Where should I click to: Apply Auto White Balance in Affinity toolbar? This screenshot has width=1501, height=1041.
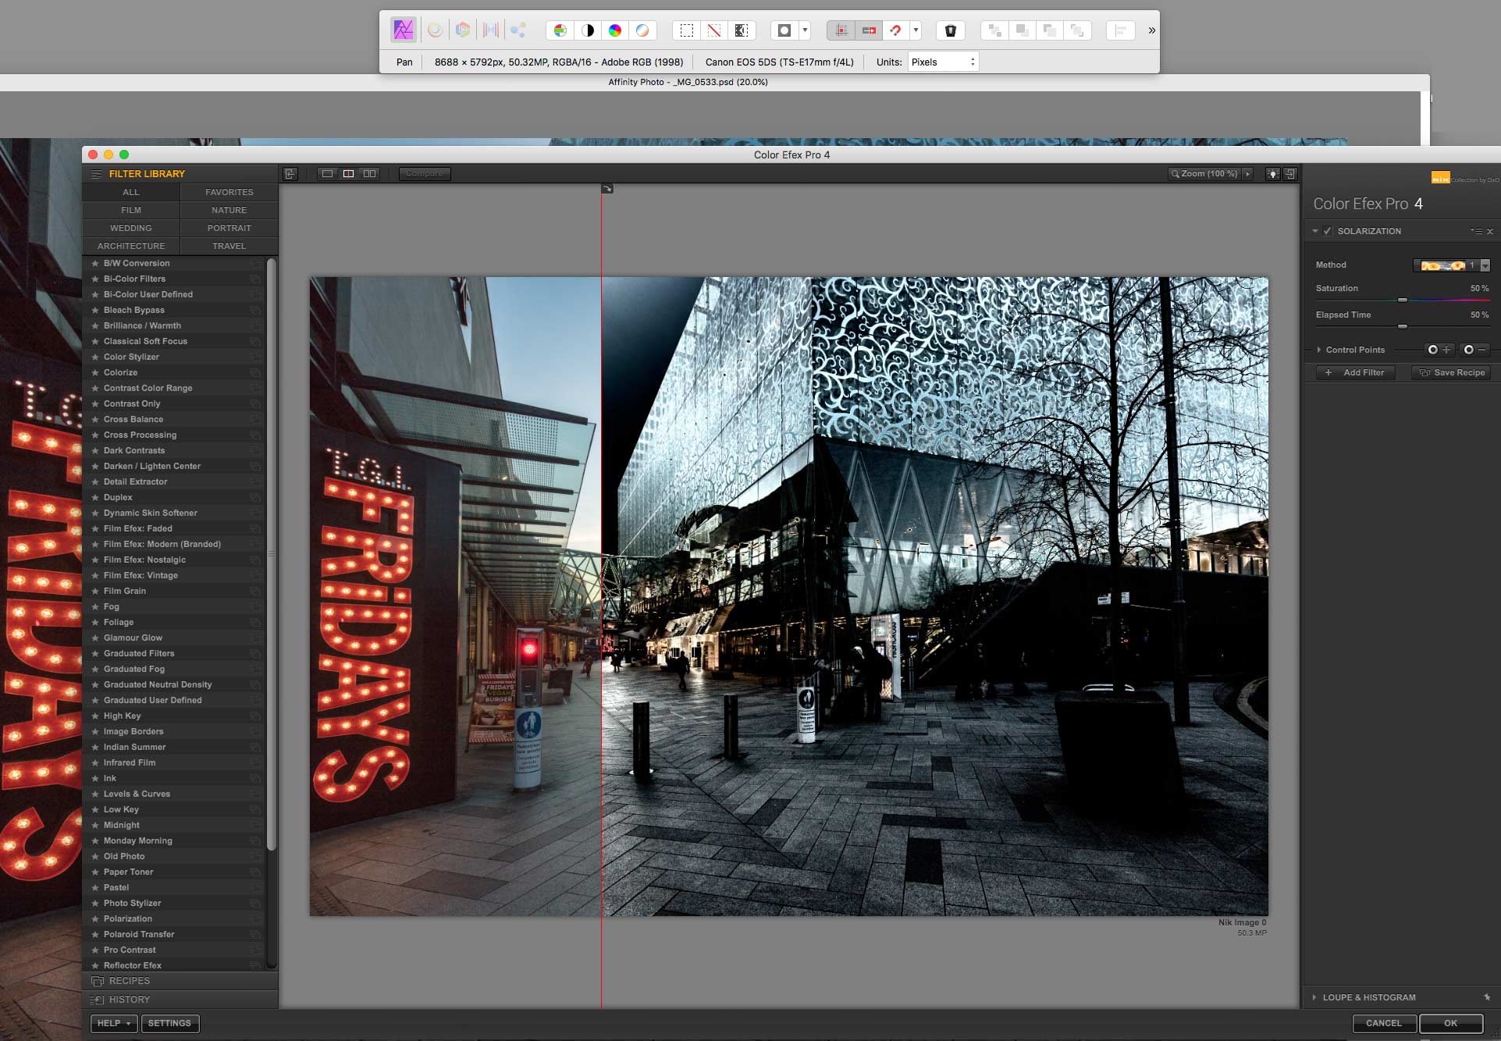pyautogui.click(x=642, y=30)
